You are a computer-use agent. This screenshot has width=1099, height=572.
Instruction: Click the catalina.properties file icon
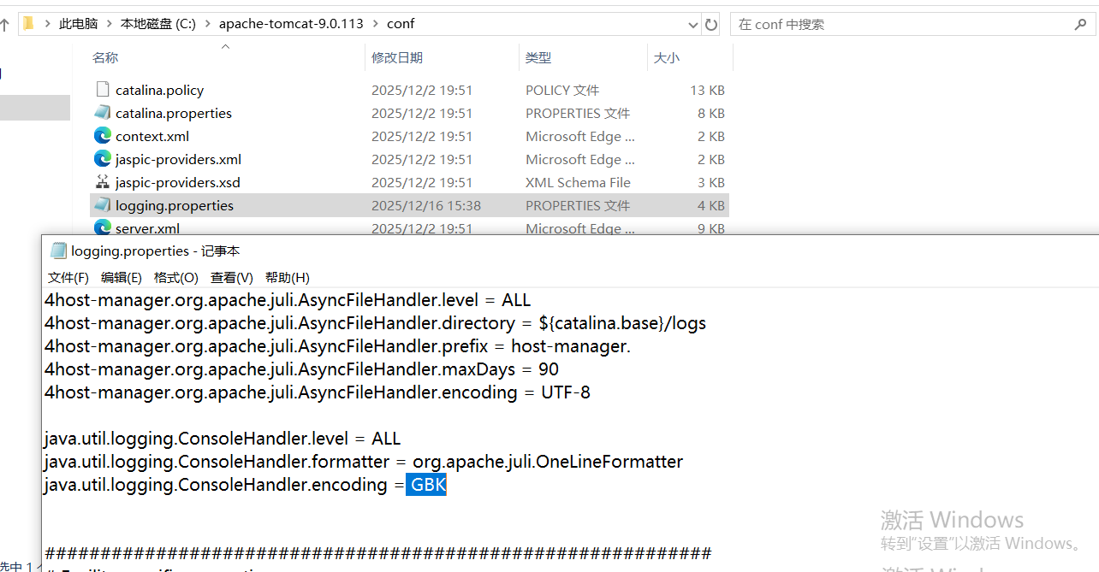point(103,113)
